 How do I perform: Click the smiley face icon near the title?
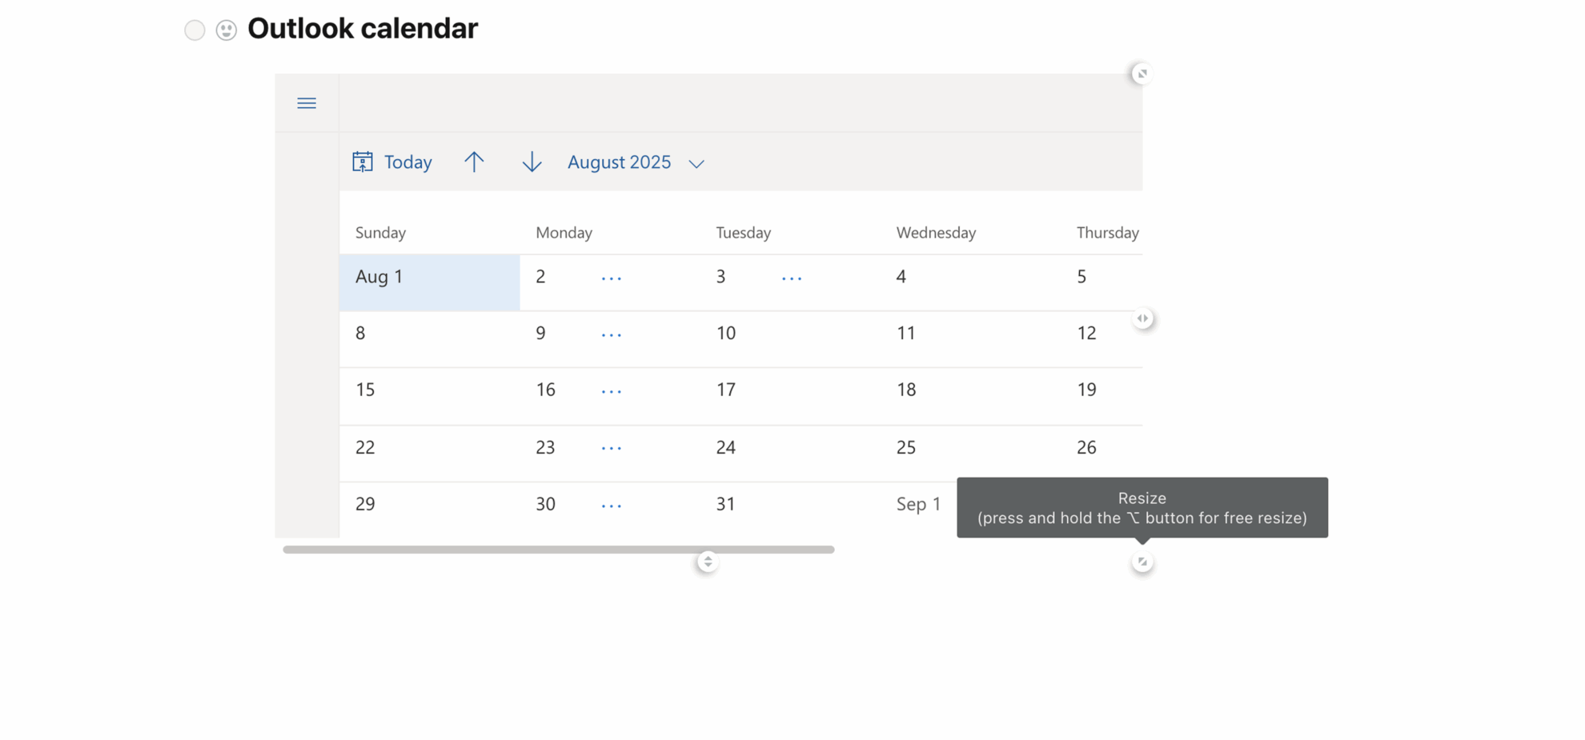pyautogui.click(x=226, y=30)
